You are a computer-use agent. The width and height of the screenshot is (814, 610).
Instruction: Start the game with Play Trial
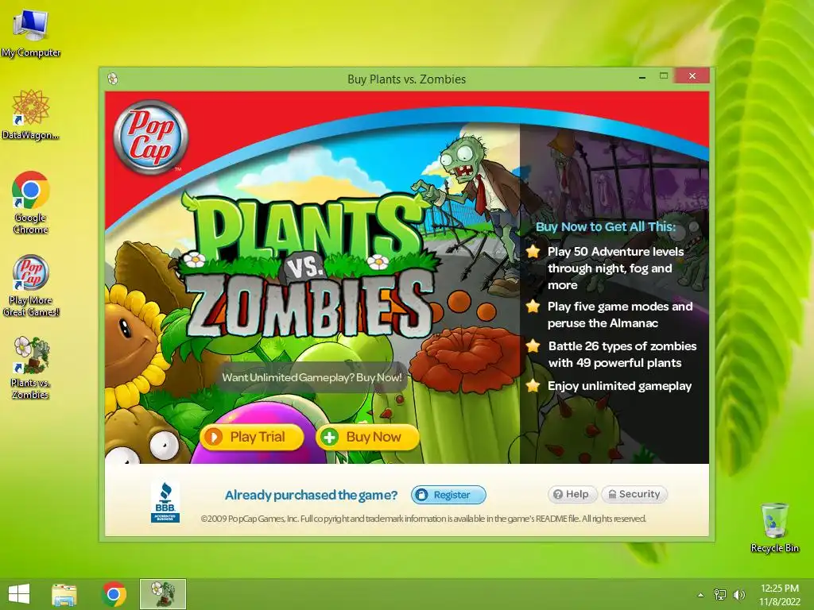(252, 438)
